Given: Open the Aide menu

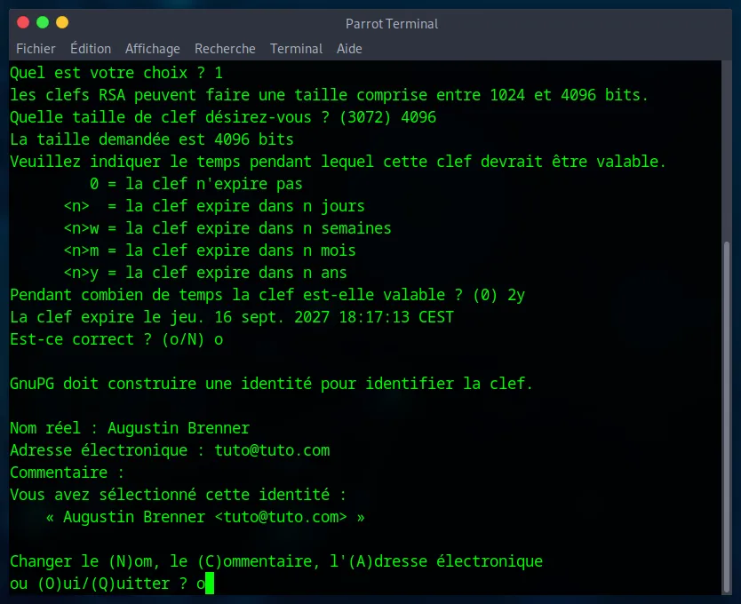Looking at the screenshot, I should tap(349, 49).
